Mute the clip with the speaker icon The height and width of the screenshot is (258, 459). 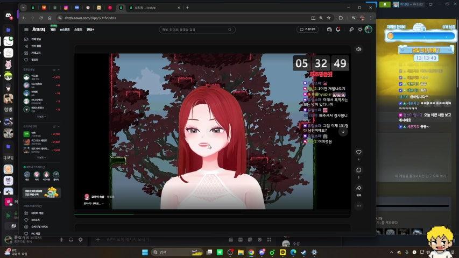(x=358, y=49)
